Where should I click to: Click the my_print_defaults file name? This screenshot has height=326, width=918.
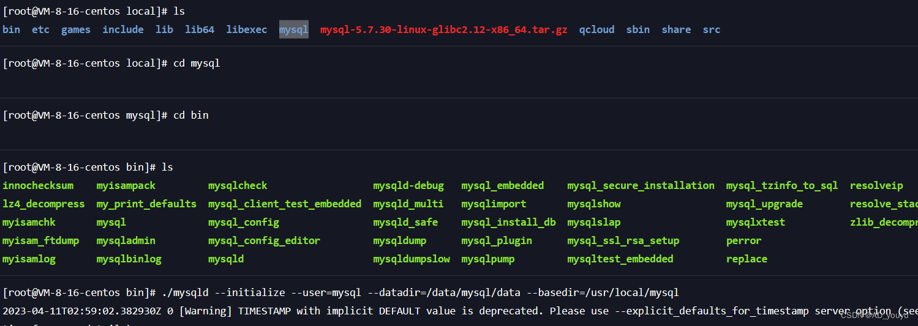pos(146,204)
